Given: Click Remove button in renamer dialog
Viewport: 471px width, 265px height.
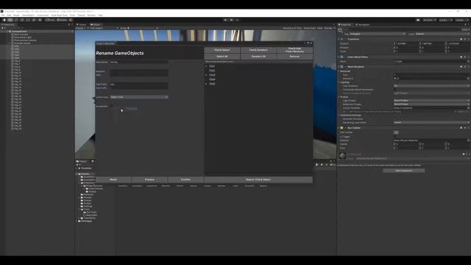Looking at the screenshot, I should (294, 56).
